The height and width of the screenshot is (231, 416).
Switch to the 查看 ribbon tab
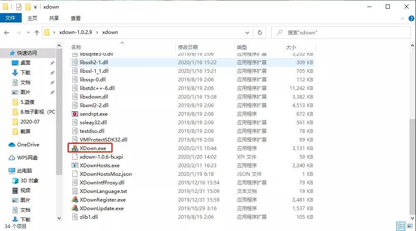(x=76, y=18)
